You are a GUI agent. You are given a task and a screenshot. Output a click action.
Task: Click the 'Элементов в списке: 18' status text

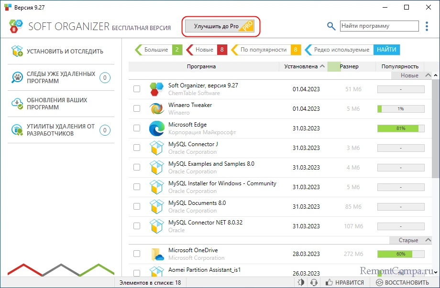(150, 282)
